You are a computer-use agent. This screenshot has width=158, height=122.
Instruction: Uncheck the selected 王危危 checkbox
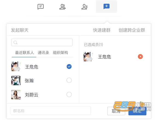[69, 66]
